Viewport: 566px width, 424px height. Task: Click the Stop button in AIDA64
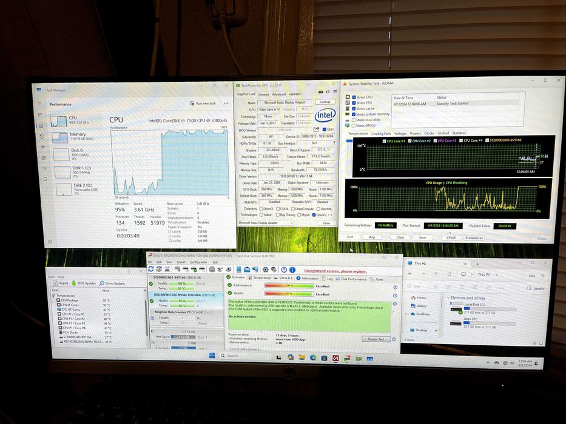[372, 237]
